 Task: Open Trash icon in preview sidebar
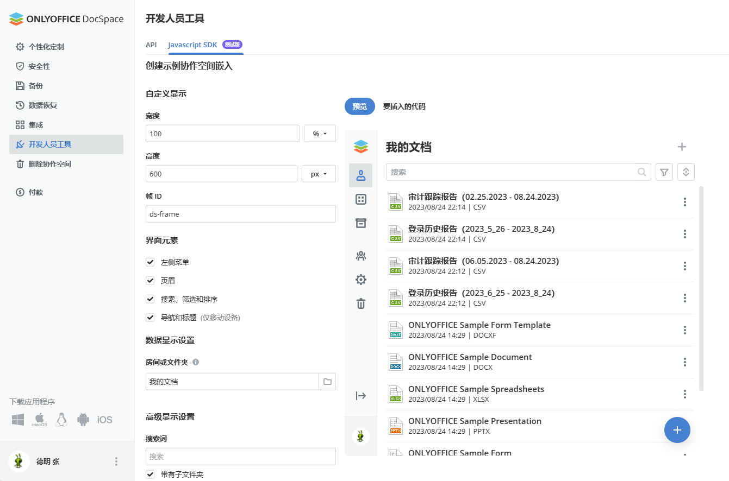(x=360, y=303)
